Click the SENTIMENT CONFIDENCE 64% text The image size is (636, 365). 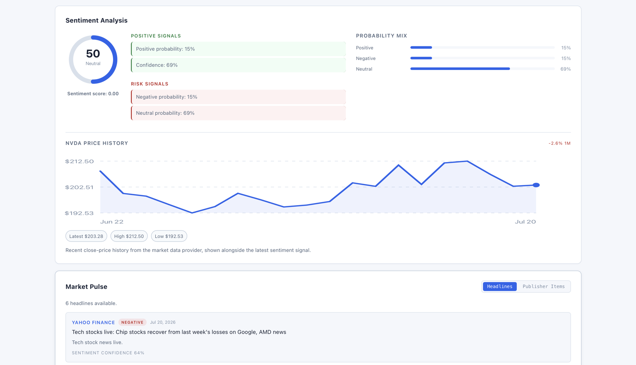pyautogui.click(x=108, y=353)
